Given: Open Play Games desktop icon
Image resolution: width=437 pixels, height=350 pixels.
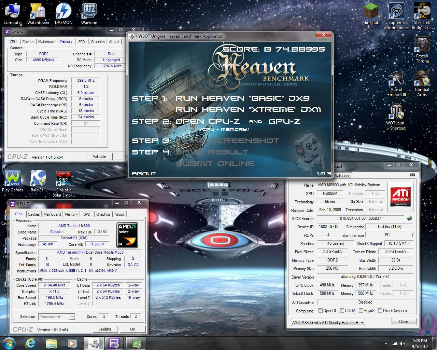Looking at the screenshot, I should tap(13, 181).
